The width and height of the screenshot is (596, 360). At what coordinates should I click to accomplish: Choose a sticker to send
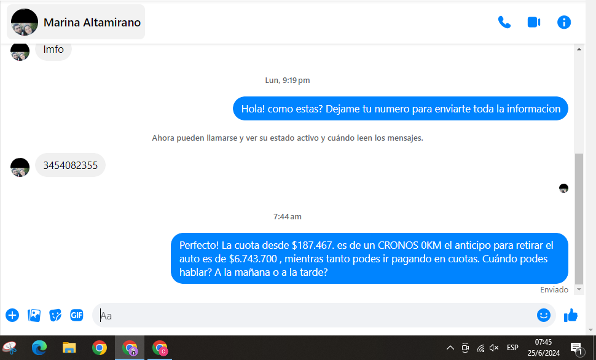coord(55,315)
